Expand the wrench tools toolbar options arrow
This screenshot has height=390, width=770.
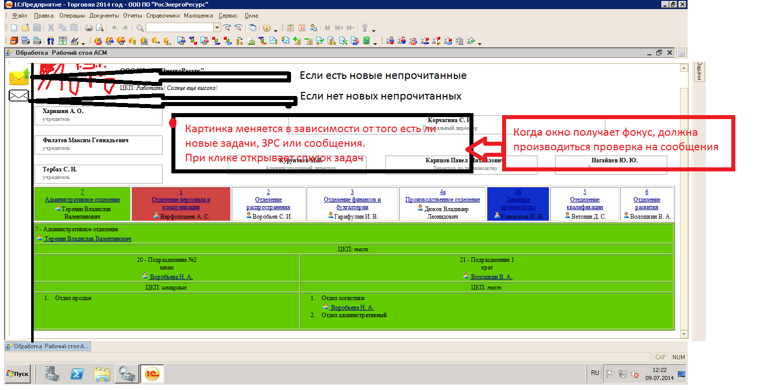[373, 30]
